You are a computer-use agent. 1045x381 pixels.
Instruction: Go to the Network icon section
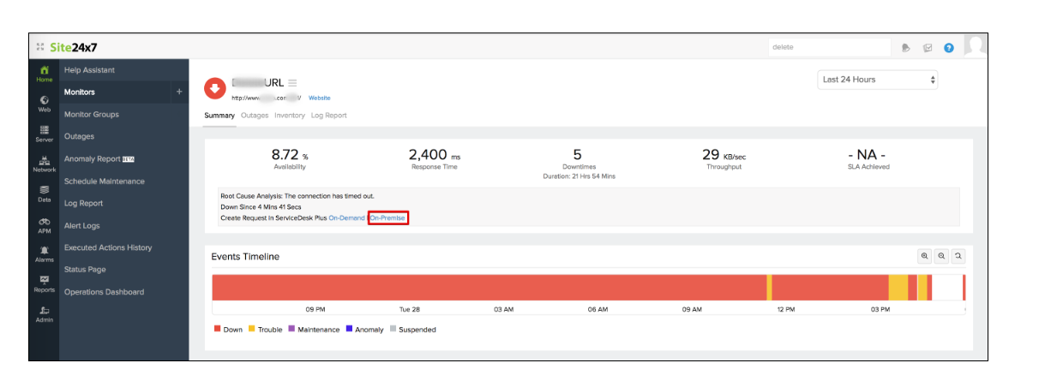[x=44, y=163]
